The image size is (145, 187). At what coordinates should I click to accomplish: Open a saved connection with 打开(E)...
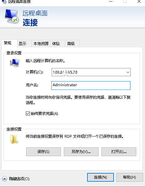[x=119, y=152]
